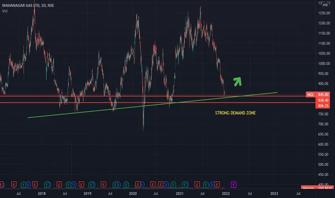
Task: Click the 838.40 horizontal line price label
Action: tap(323, 100)
